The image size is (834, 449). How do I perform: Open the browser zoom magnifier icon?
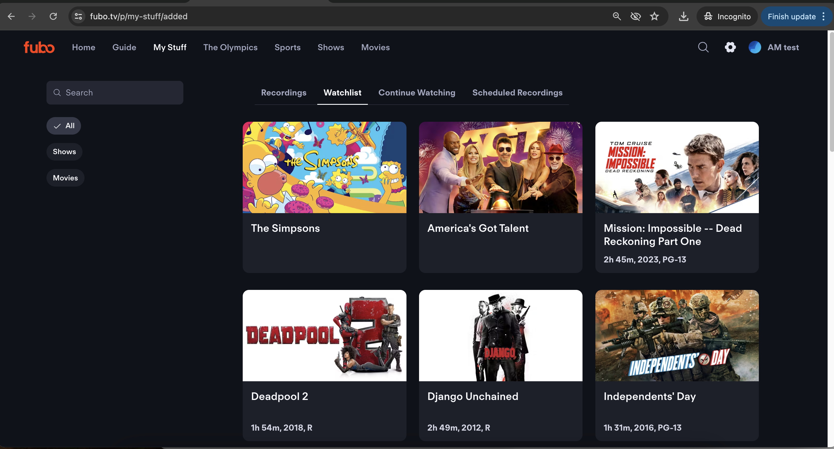tap(617, 16)
